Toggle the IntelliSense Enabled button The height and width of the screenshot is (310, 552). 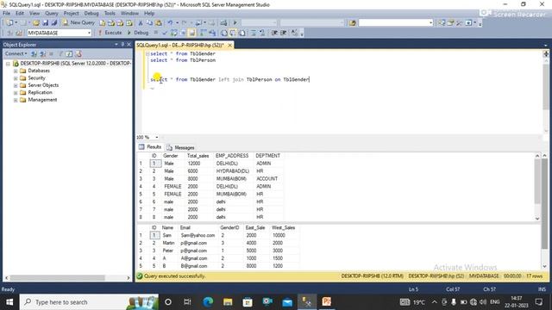point(191,33)
